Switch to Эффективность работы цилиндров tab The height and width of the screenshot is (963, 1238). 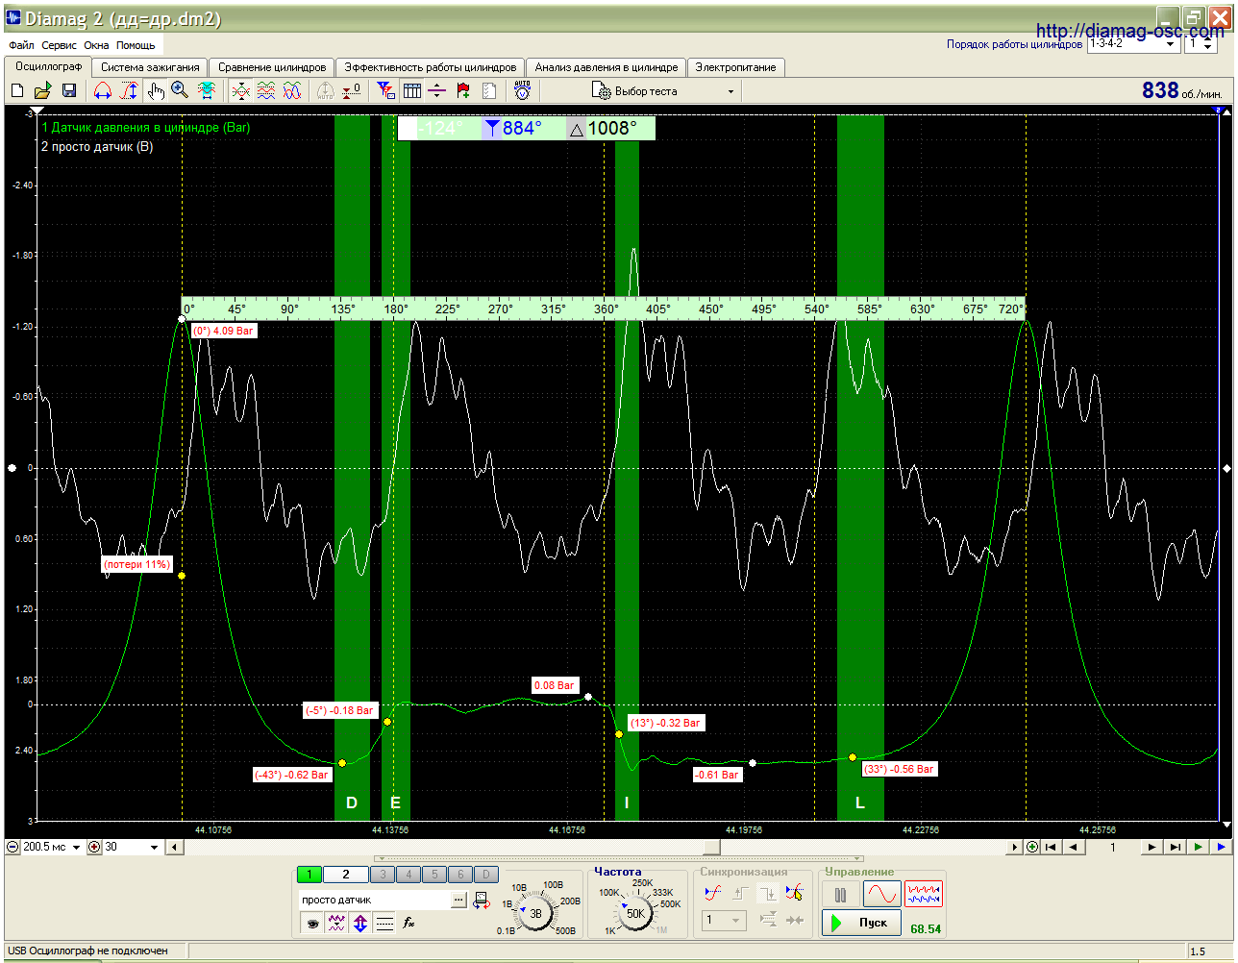pyautogui.click(x=431, y=67)
